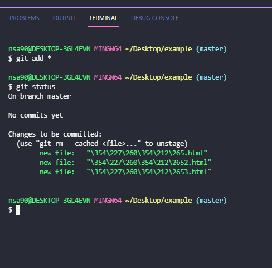
Task: Click 'On branch master' output line
Action: 40,96
